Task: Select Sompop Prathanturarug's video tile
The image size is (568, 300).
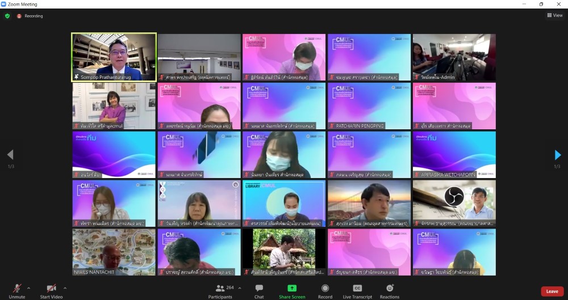Action: click(x=114, y=57)
